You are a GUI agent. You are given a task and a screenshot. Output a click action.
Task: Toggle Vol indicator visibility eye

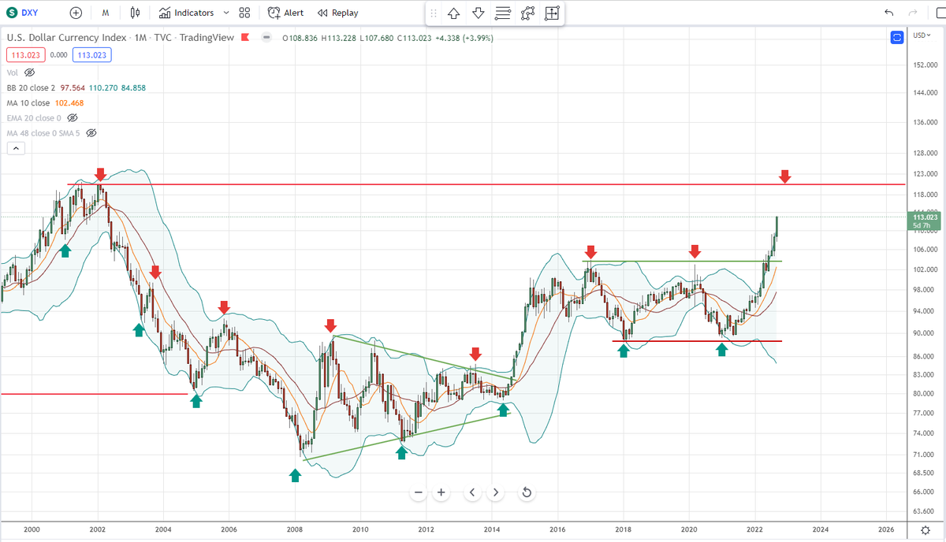coord(30,72)
